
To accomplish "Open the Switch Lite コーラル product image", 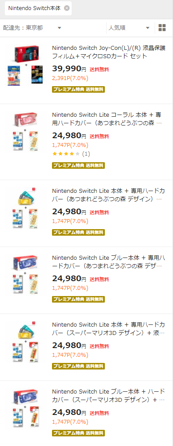I will tap(26, 132).
